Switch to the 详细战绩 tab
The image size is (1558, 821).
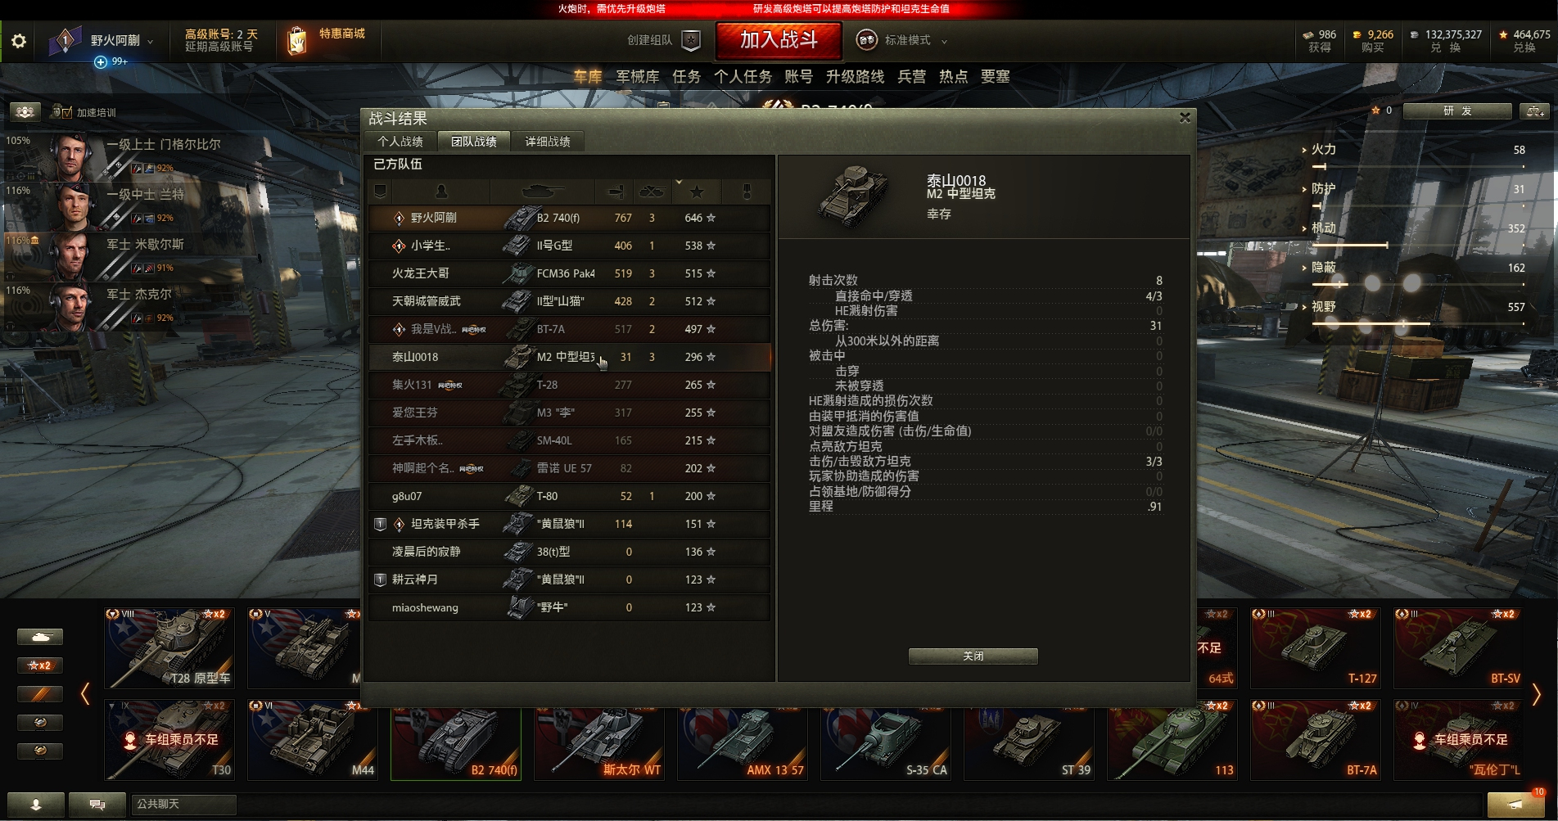pos(548,142)
